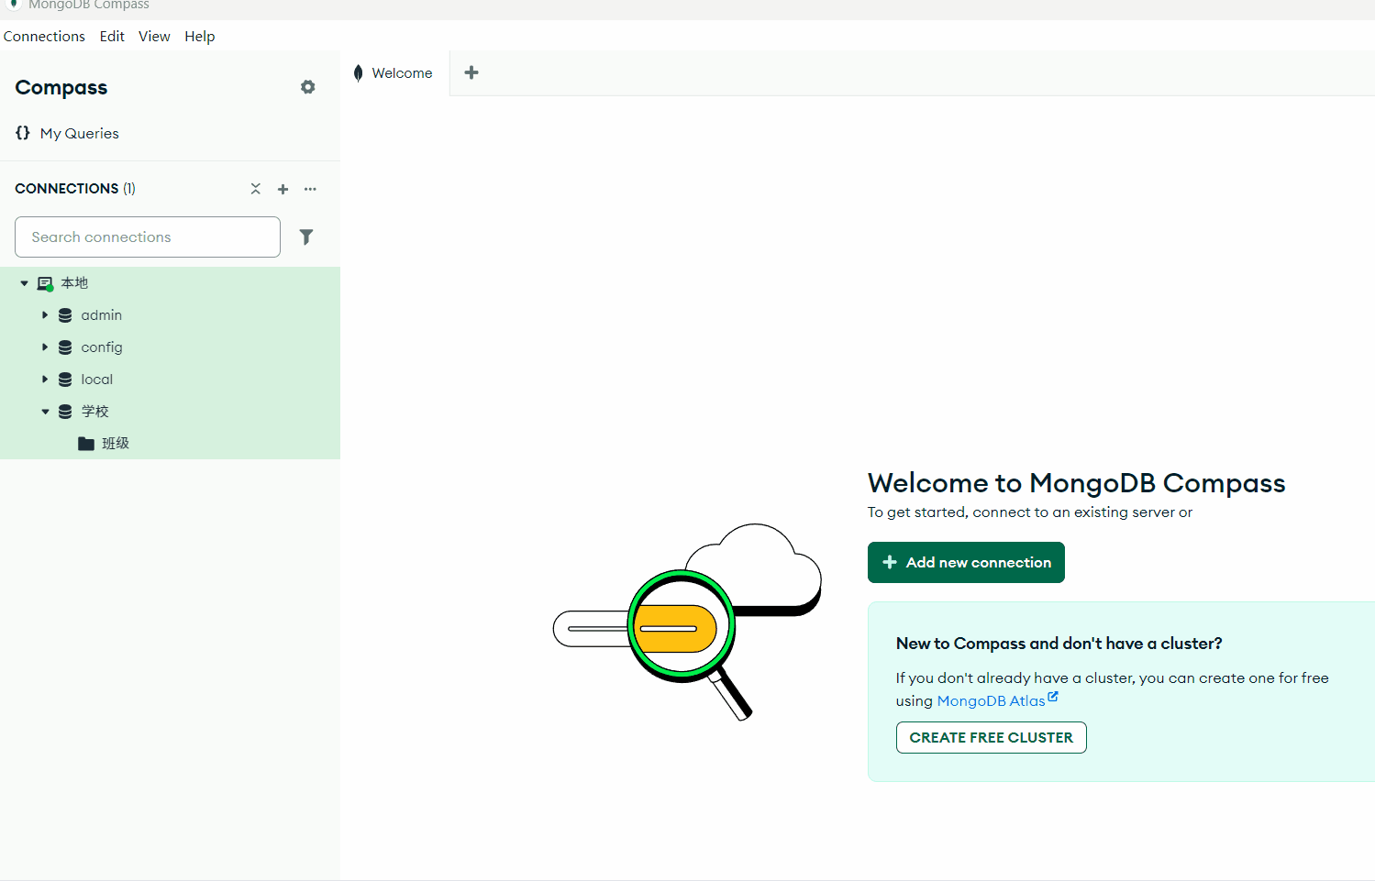Open the View menu

click(154, 37)
